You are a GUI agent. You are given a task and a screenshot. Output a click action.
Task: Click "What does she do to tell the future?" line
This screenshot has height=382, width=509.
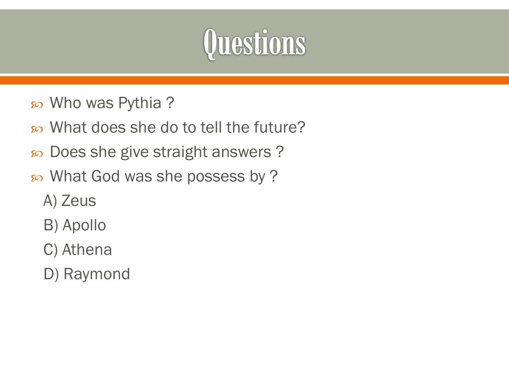coord(177,127)
